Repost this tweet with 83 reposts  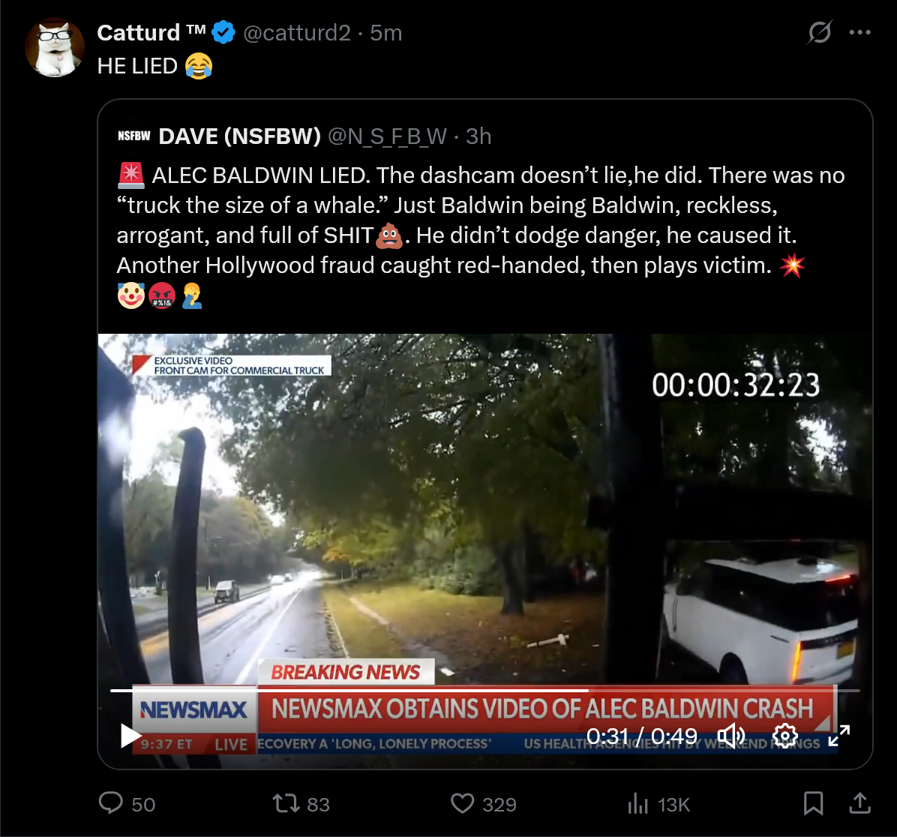[x=301, y=803]
